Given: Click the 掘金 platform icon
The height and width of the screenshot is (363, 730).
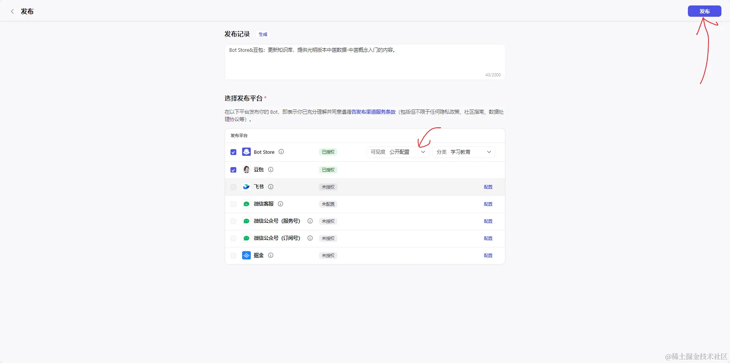Looking at the screenshot, I should click(x=246, y=255).
